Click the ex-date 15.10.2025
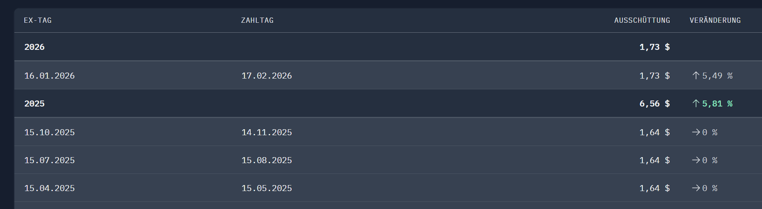This screenshot has height=209, width=762. pyautogui.click(x=50, y=132)
